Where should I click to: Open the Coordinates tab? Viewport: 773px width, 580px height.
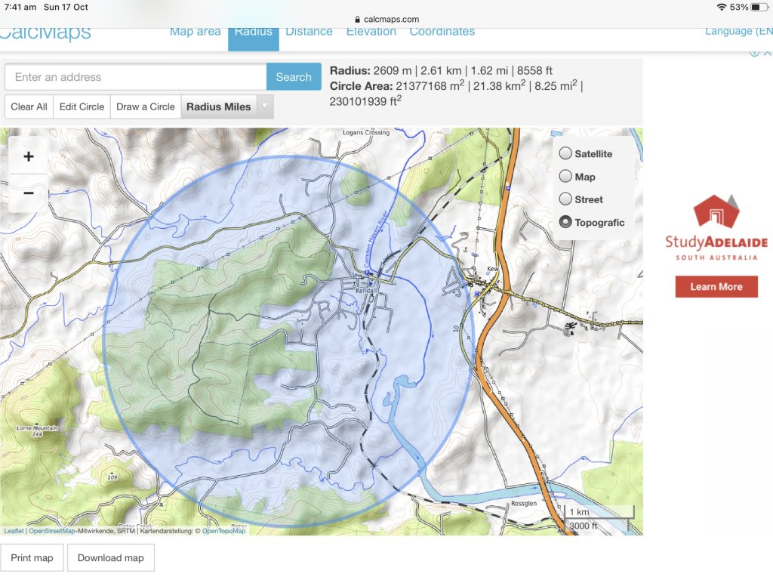coord(442,32)
